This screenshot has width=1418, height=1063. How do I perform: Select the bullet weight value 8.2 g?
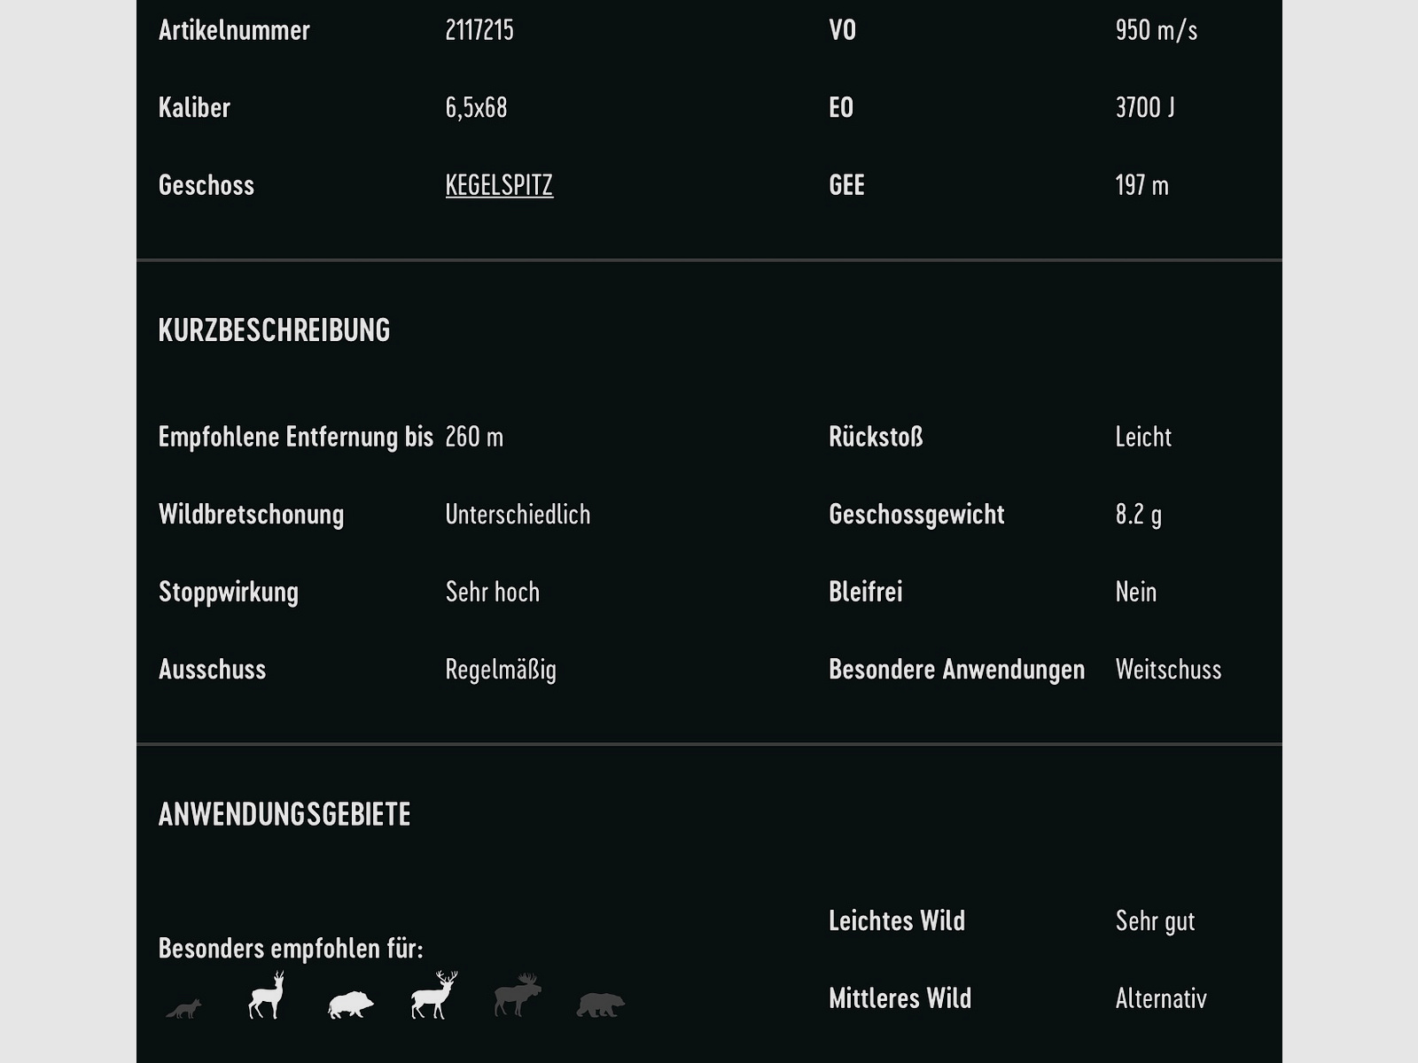coord(1138,515)
